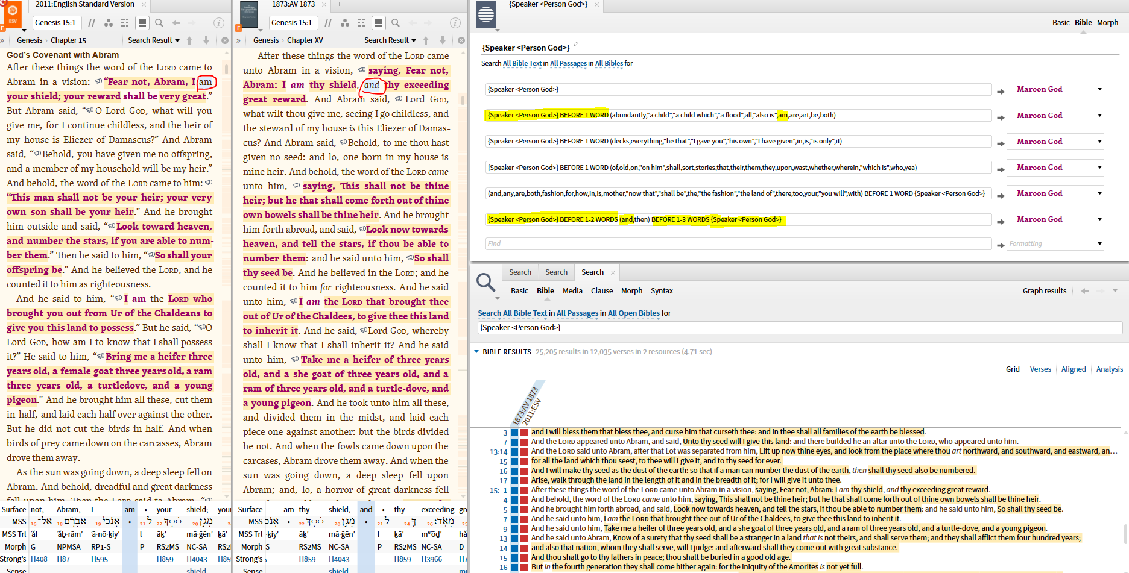Image resolution: width=1129 pixels, height=573 pixels.
Task: Open the empty Formatting dropdown
Action: point(1056,243)
